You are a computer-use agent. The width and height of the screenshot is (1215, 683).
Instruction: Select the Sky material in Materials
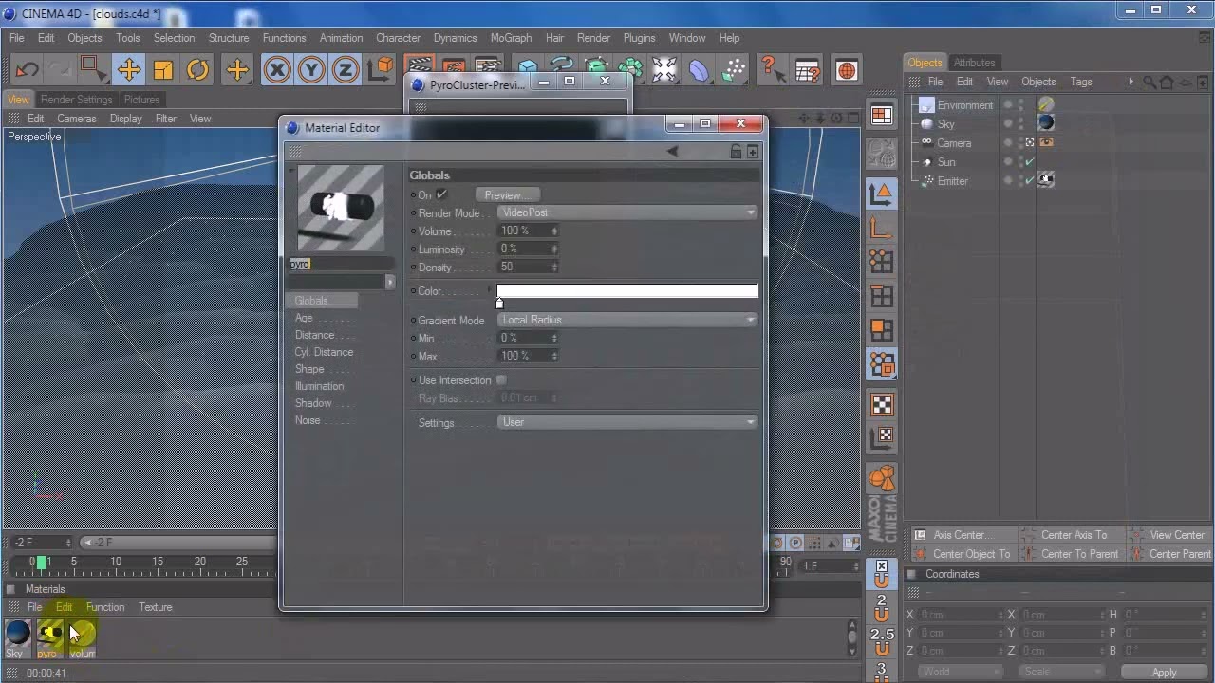[17, 638]
